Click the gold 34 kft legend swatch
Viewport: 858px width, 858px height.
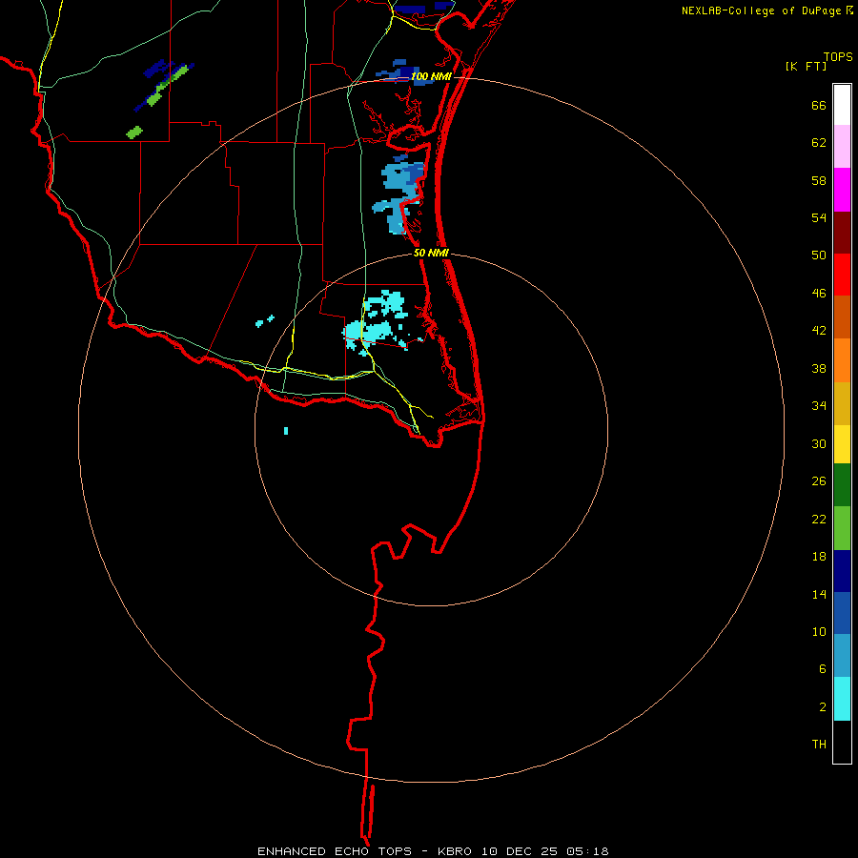tap(842, 403)
